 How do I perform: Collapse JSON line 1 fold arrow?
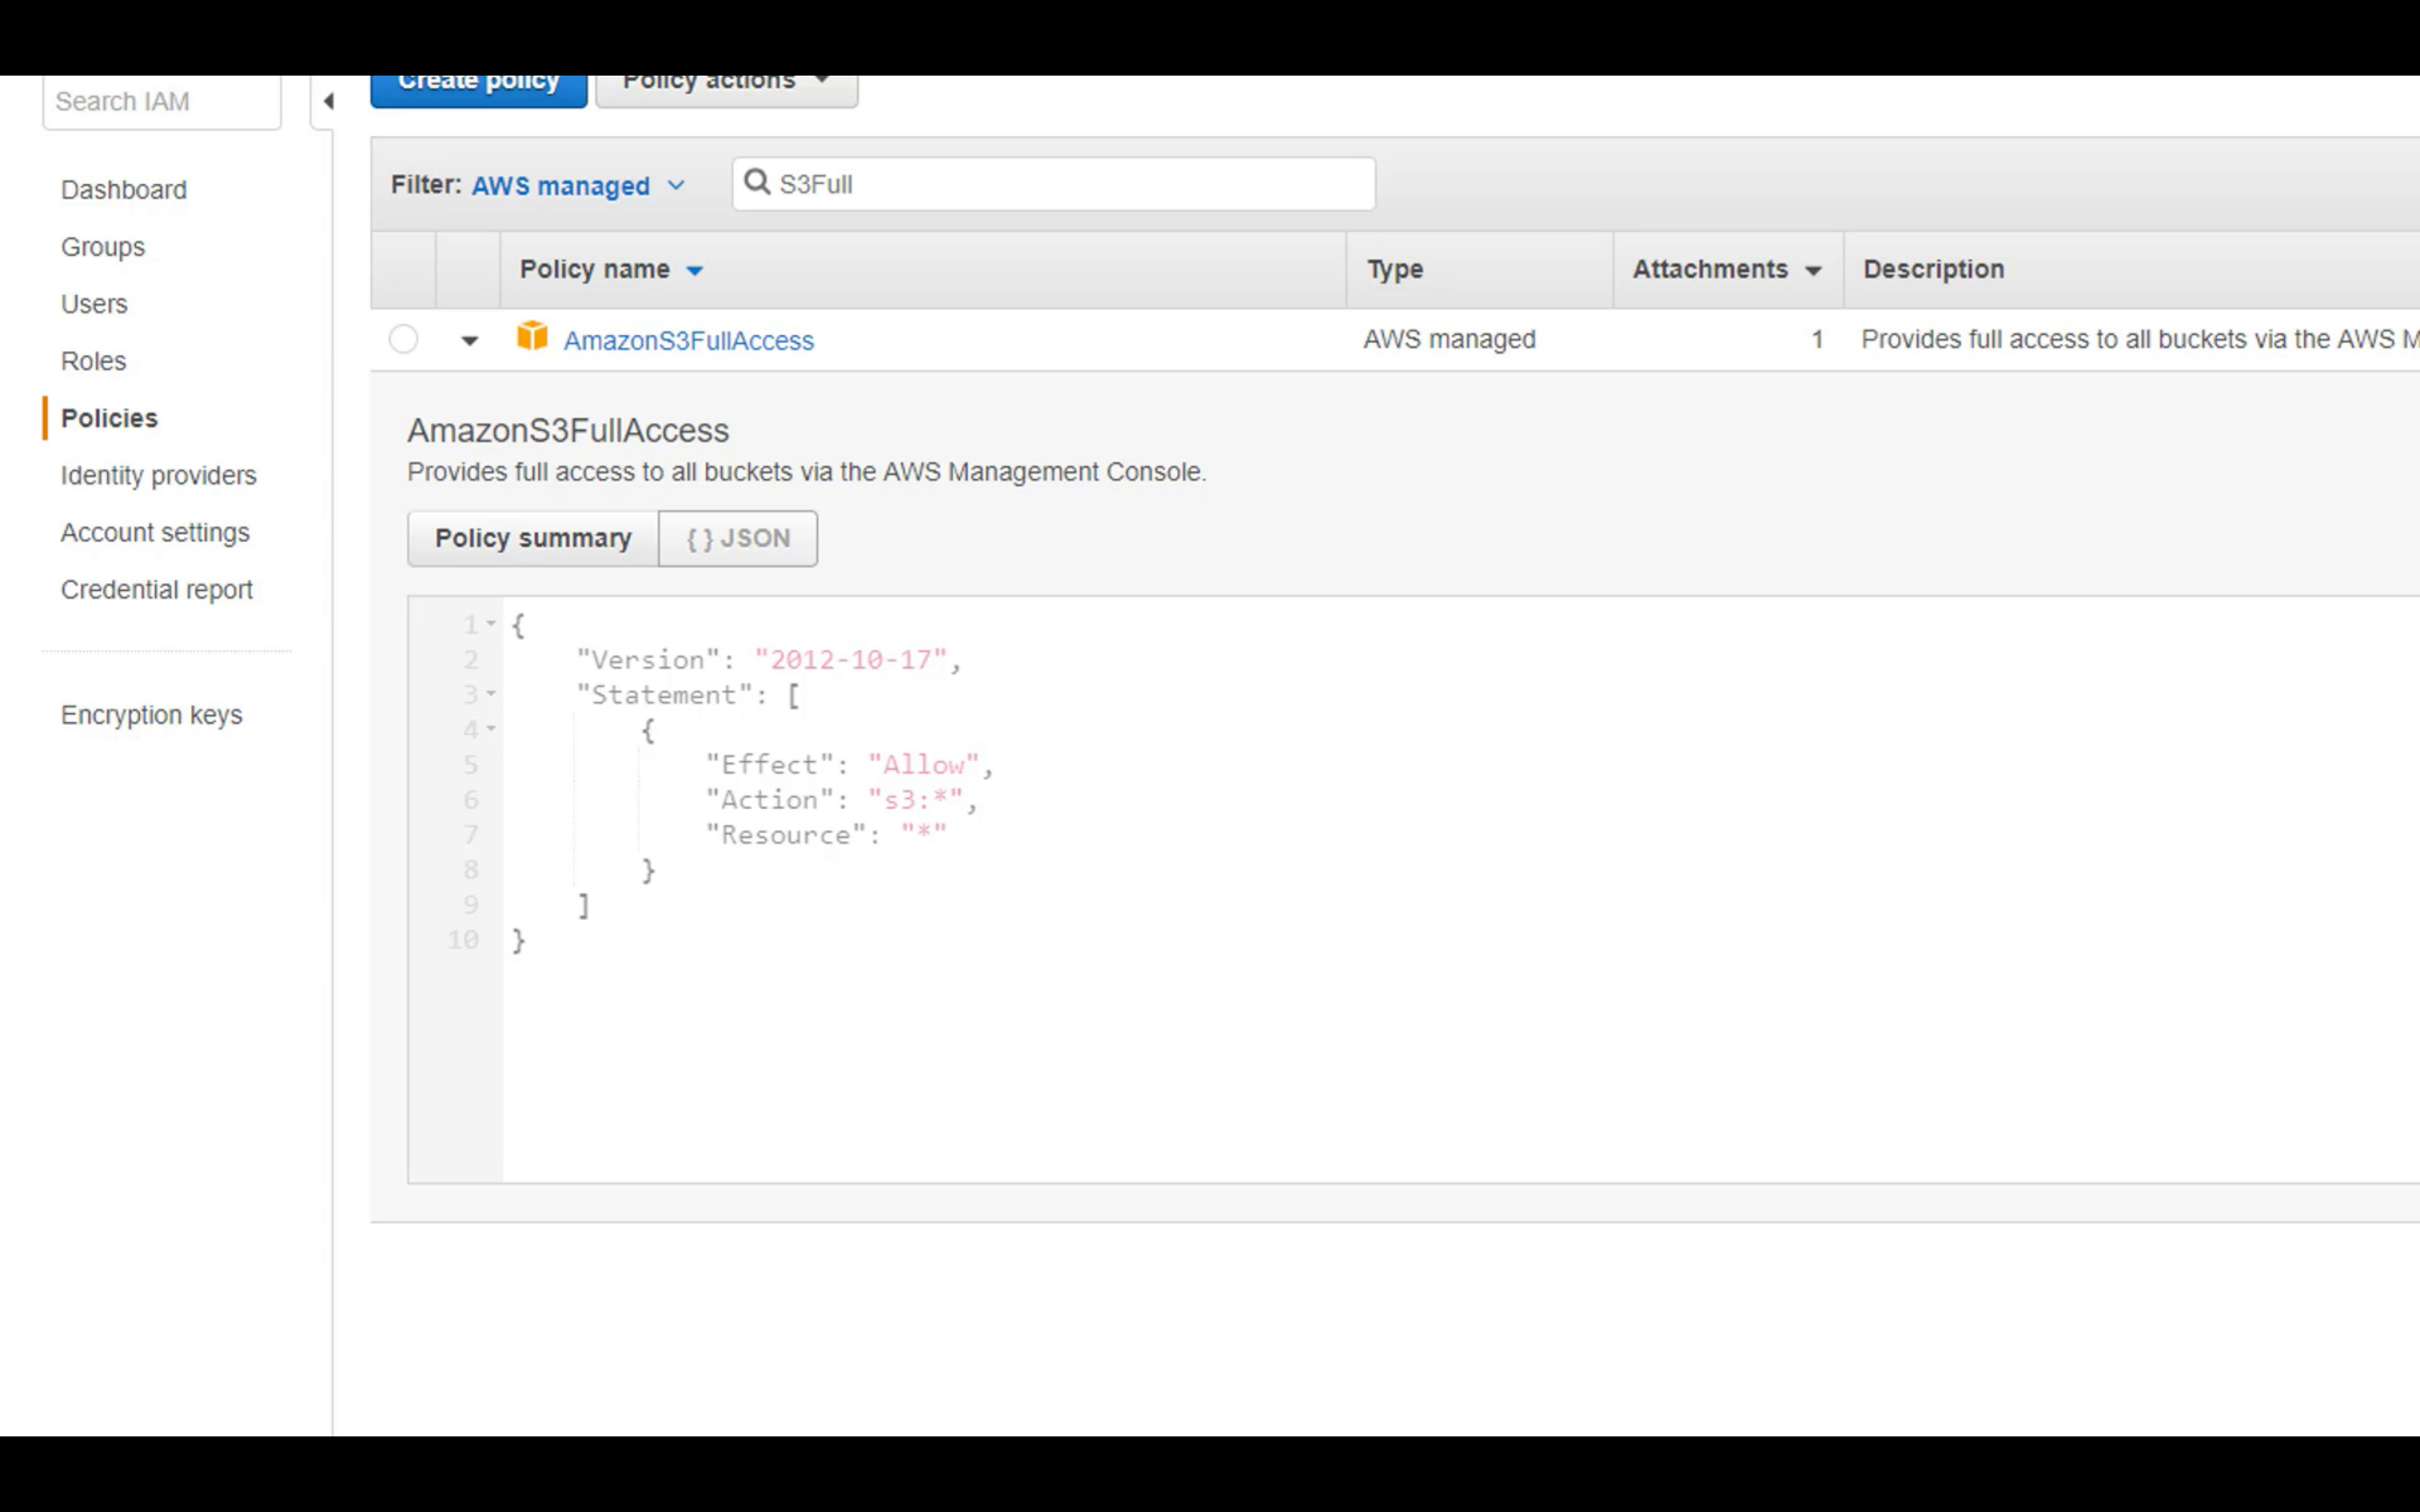[x=491, y=624]
